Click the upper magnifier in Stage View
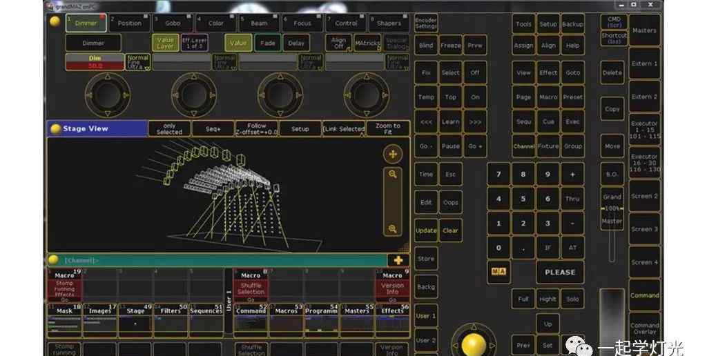Image resolution: width=707 pixels, height=356 pixels. pos(393,174)
